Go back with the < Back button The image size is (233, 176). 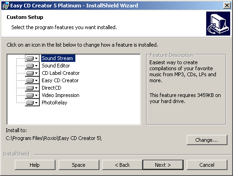pyautogui.click(x=123, y=165)
